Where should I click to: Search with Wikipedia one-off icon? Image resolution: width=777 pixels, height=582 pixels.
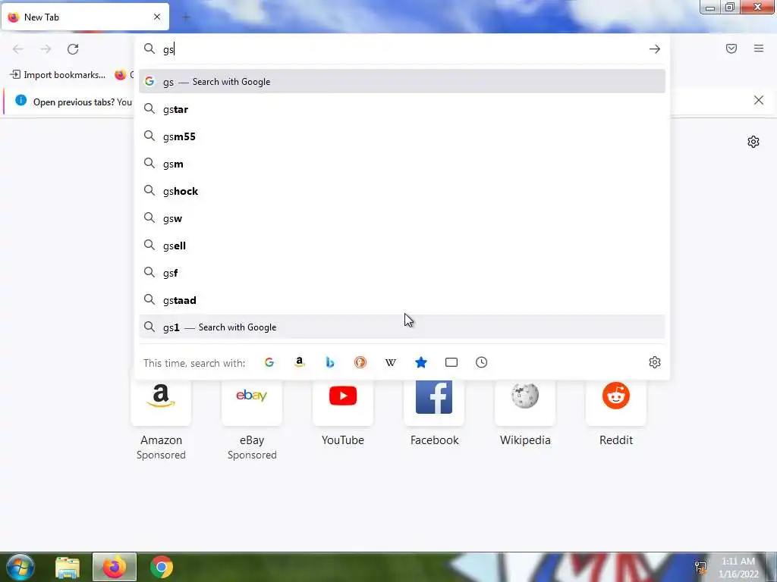pos(391,362)
